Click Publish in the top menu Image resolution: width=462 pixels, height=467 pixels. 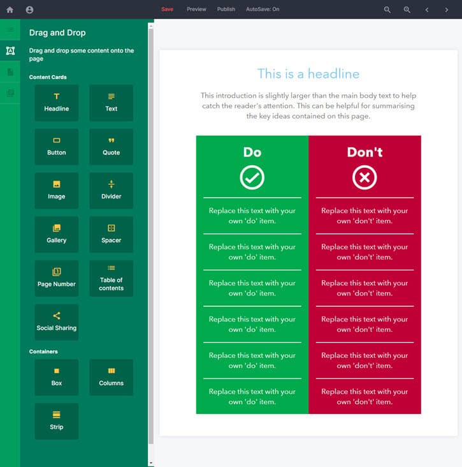tap(226, 10)
